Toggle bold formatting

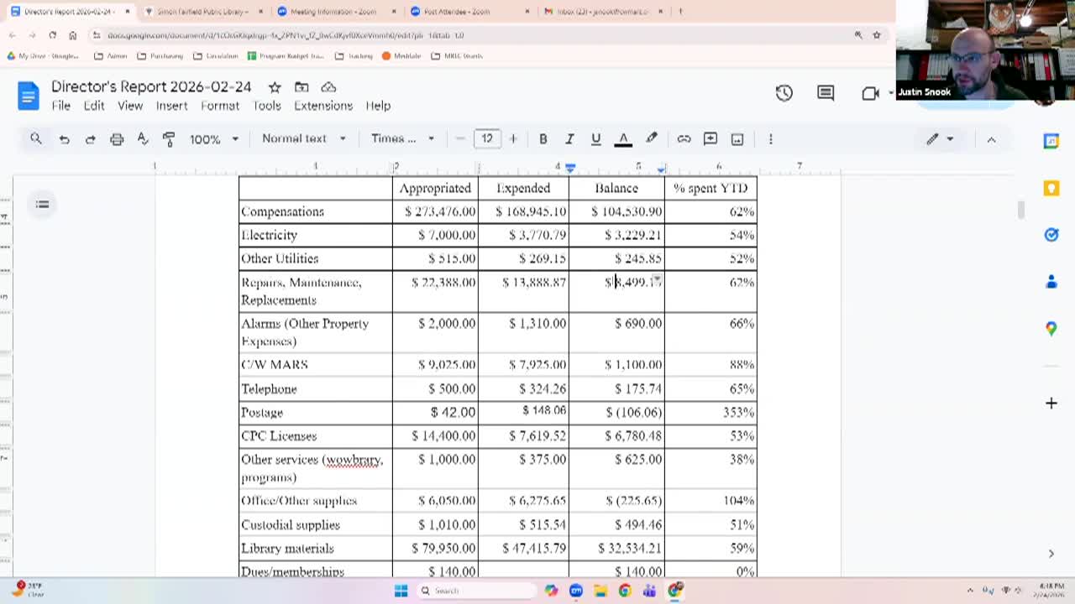[x=543, y=139]
